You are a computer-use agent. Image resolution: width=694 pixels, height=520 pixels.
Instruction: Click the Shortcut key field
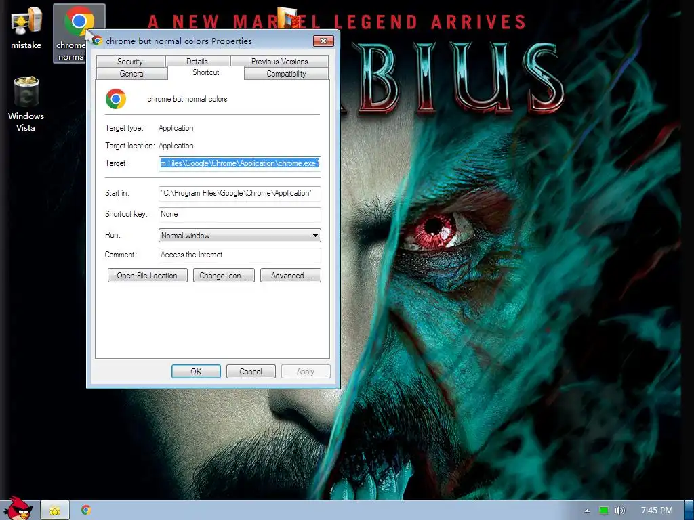coord(239,215)
